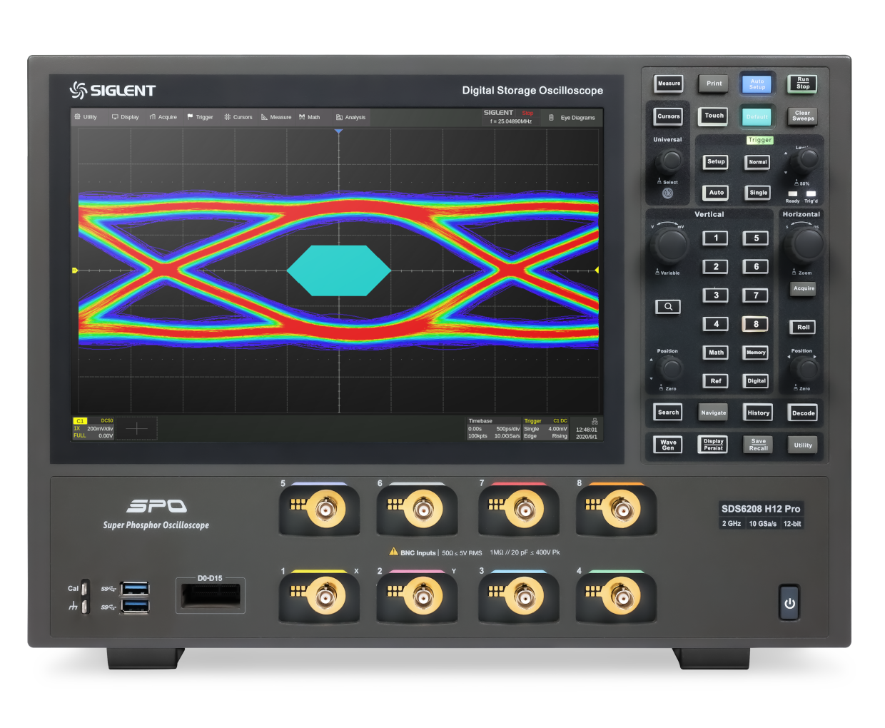Enable Roll acquisition mode
Screen dimensions: 885x728
coord(802,327)
